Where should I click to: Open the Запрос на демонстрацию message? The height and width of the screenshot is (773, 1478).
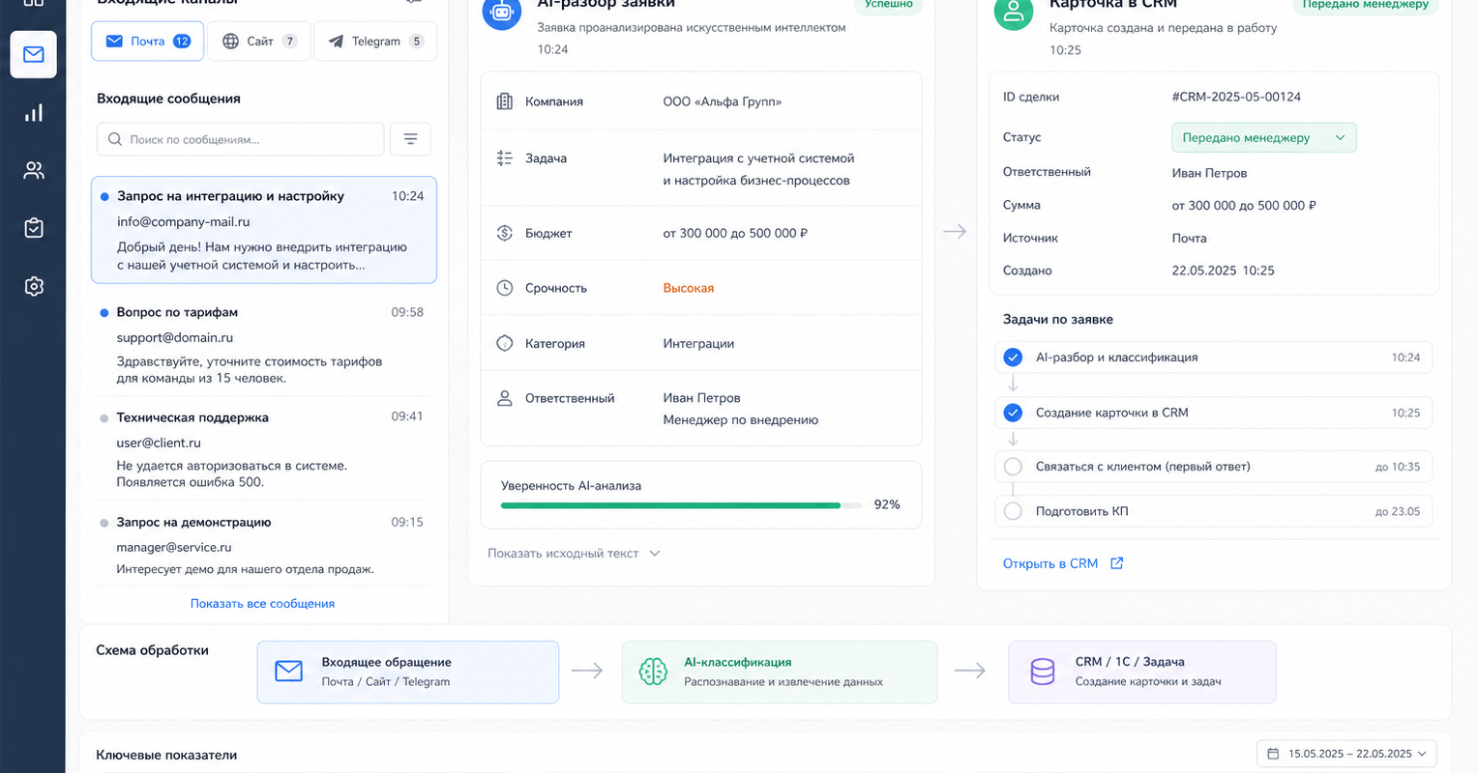coord(264,544)
